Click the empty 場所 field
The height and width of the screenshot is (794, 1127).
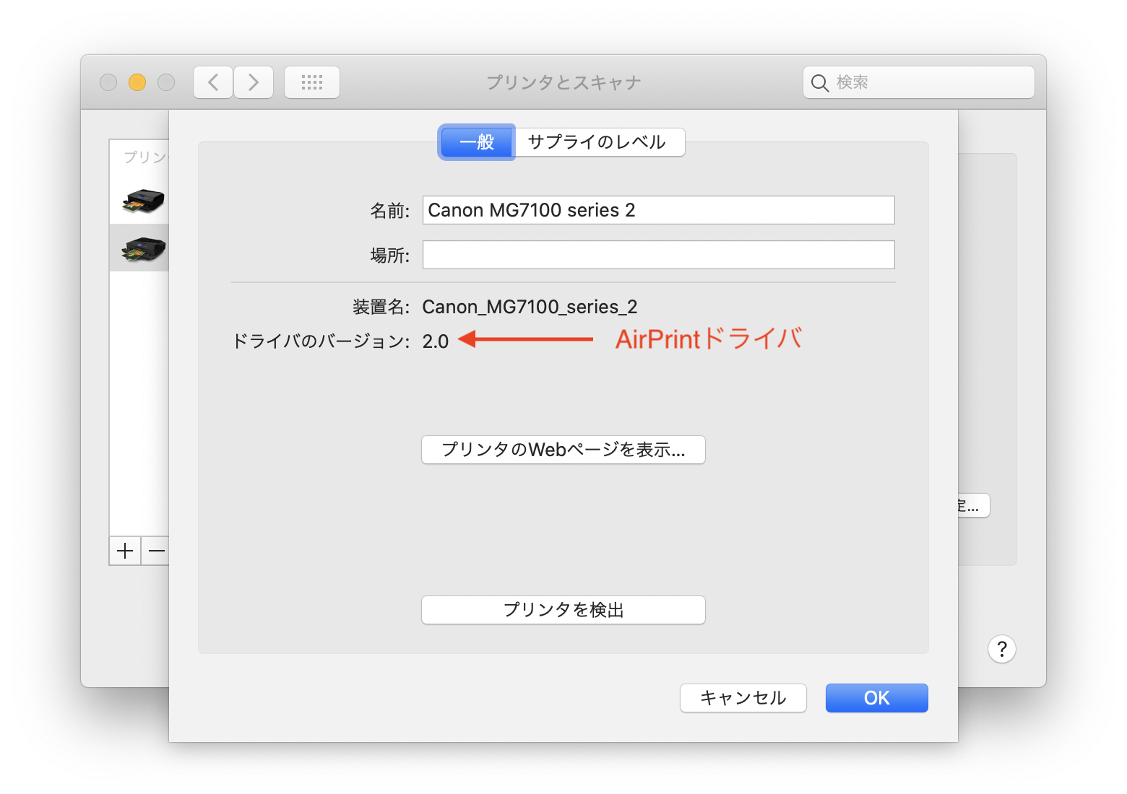click(x=659, y=255)
